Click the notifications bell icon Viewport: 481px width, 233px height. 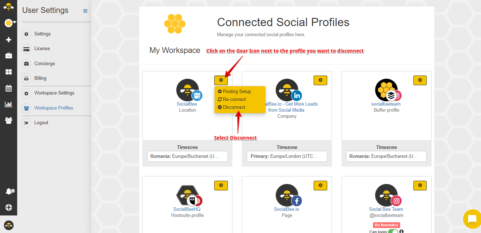click(9, 191)
